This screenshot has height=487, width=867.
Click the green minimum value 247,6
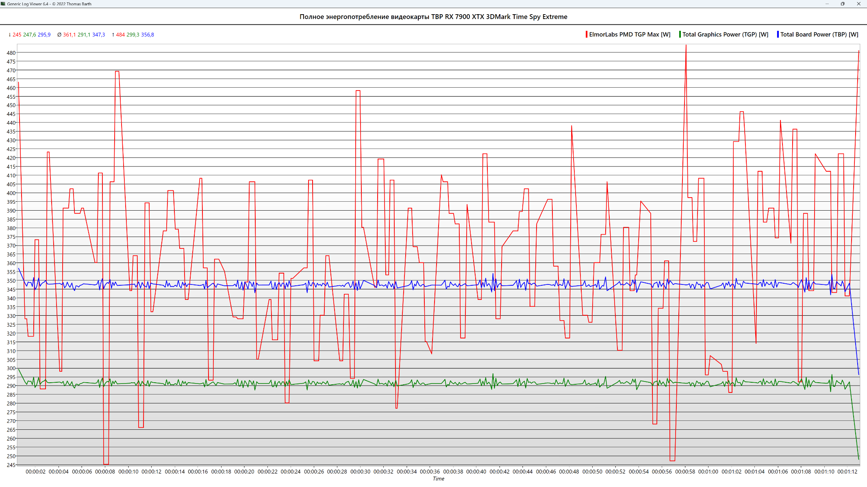coord(29,35)
